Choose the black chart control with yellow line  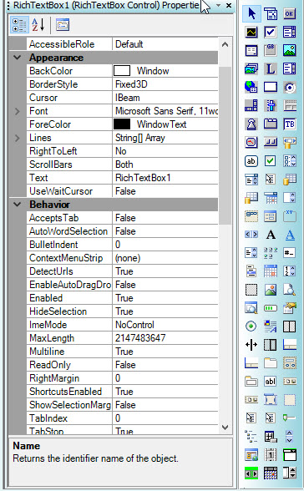click(x=251, y=33)
